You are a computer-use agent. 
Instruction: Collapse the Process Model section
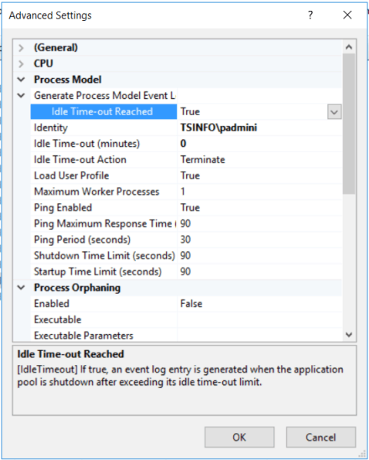point(21,80)
